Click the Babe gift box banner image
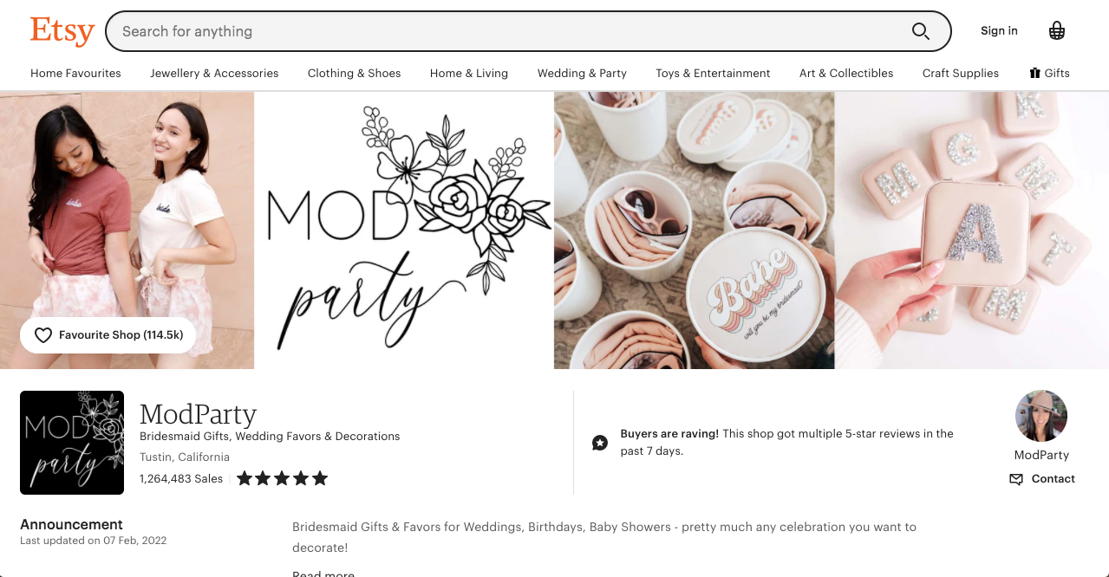Screen dimensions: 1109x577 (695, 230)
